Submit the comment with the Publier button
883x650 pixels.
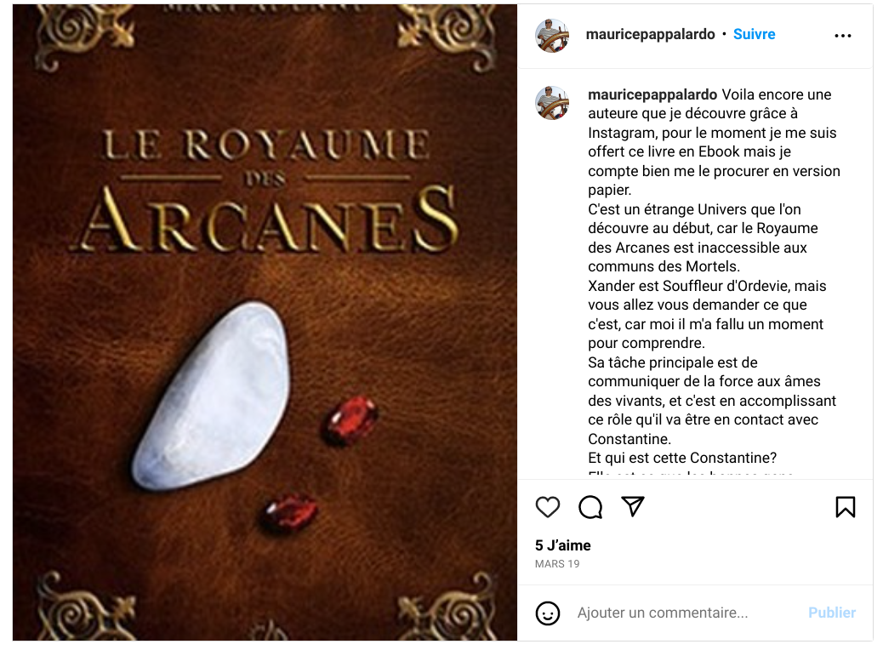832,613
